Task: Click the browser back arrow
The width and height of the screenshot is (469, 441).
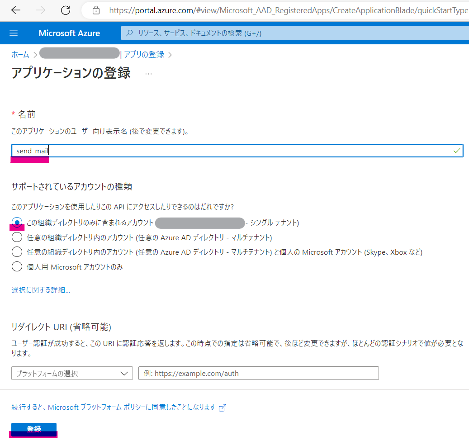Action: (x=15, y=10)
